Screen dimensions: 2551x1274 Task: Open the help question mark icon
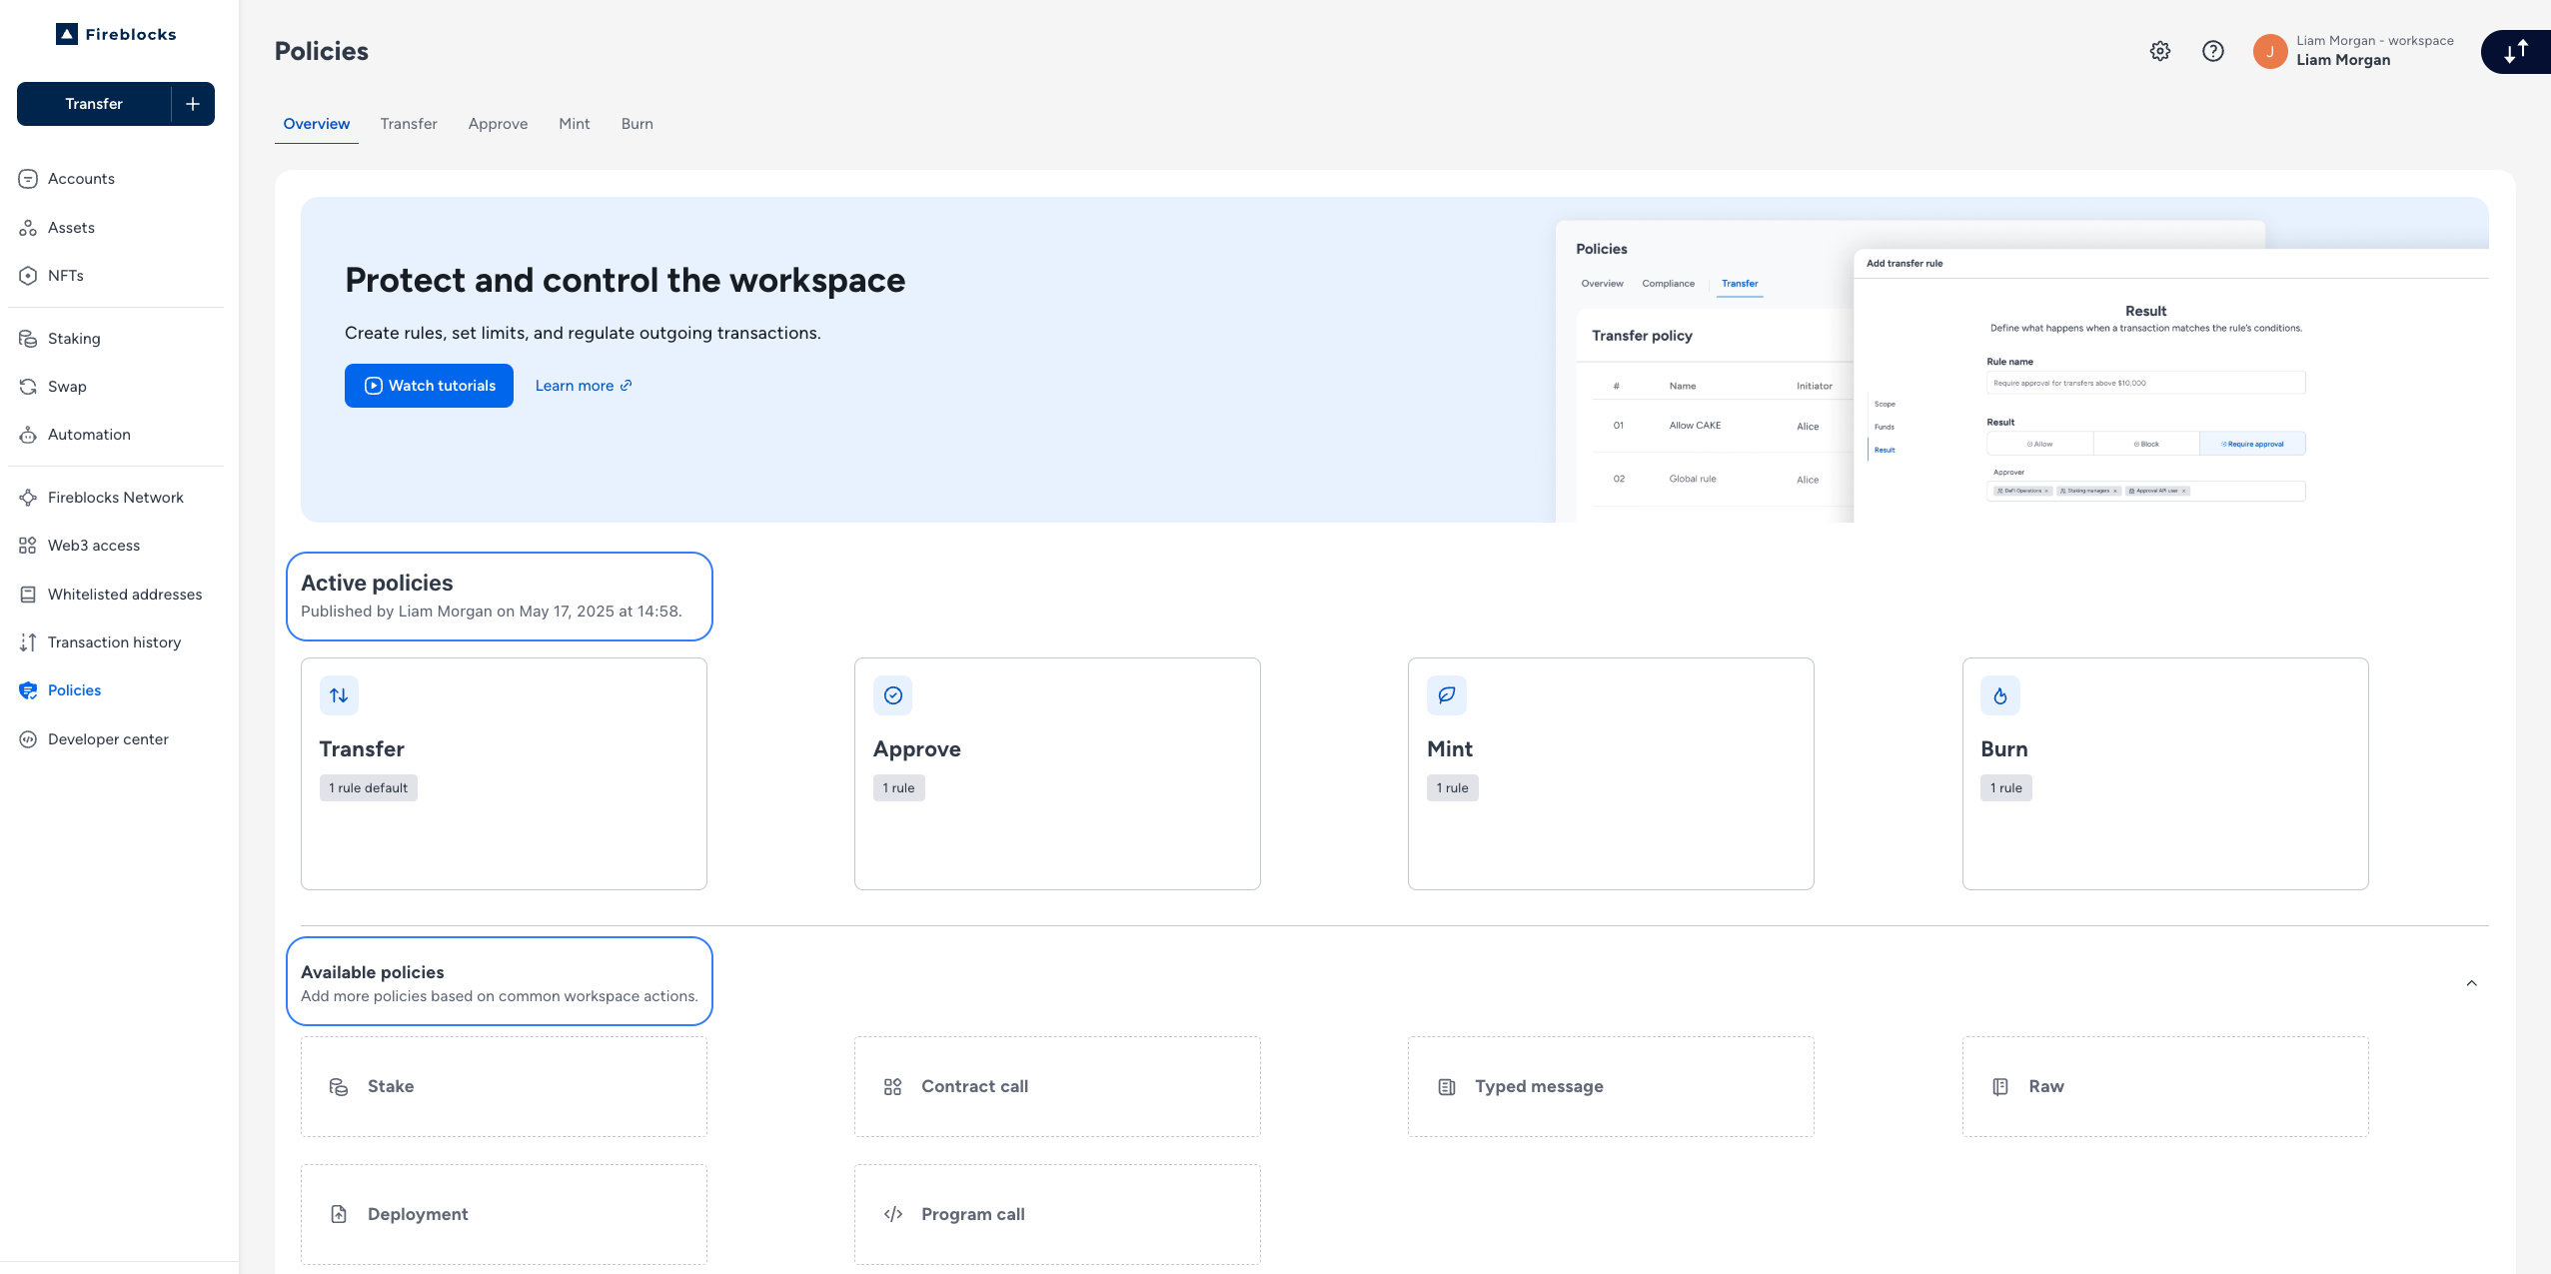tap(2213, 51)
